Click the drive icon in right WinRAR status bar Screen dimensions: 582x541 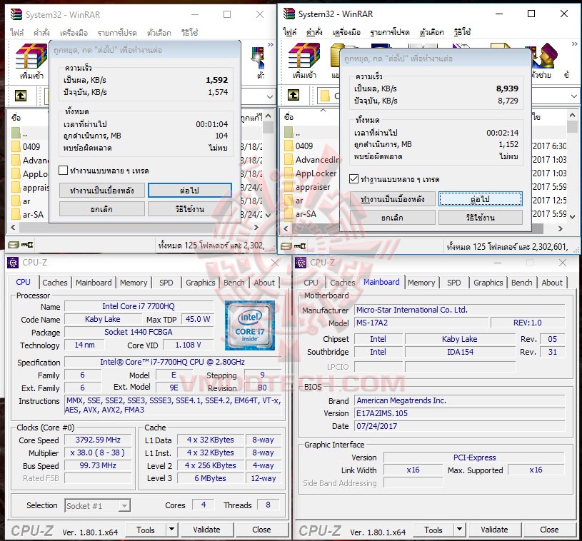[286, 246]
